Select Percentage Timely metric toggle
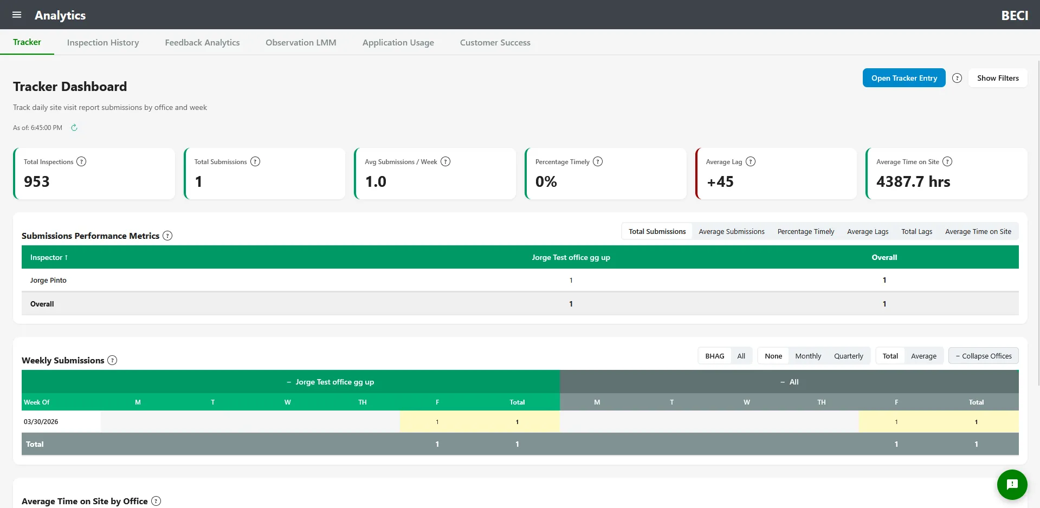The width and height of the screenshot is (1040, 508). point(806,231)
